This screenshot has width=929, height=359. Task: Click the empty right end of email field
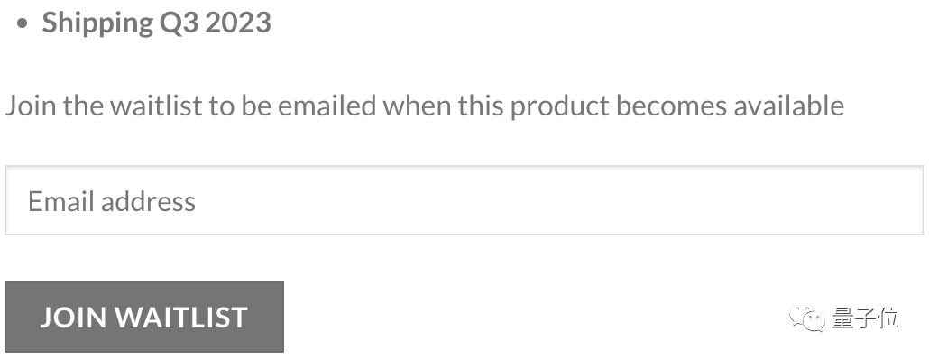pos(830,200)
